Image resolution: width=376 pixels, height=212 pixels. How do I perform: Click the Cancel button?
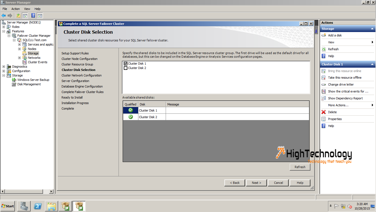point(278,183)
